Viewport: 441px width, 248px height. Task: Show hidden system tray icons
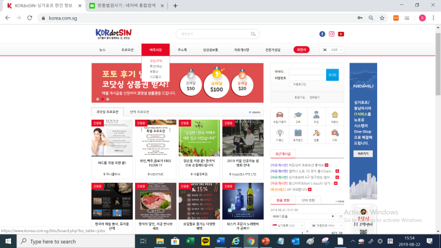[x=353, y=241]
